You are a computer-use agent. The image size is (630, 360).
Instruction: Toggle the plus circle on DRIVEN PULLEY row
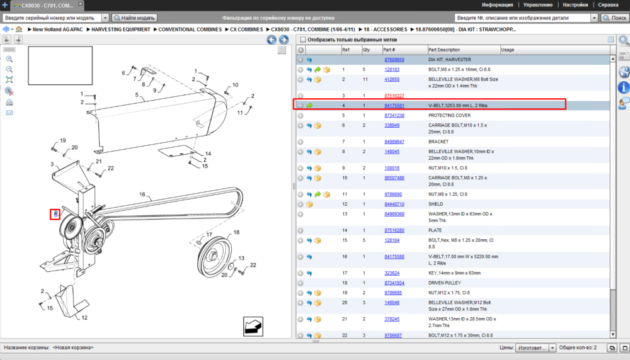301,283
